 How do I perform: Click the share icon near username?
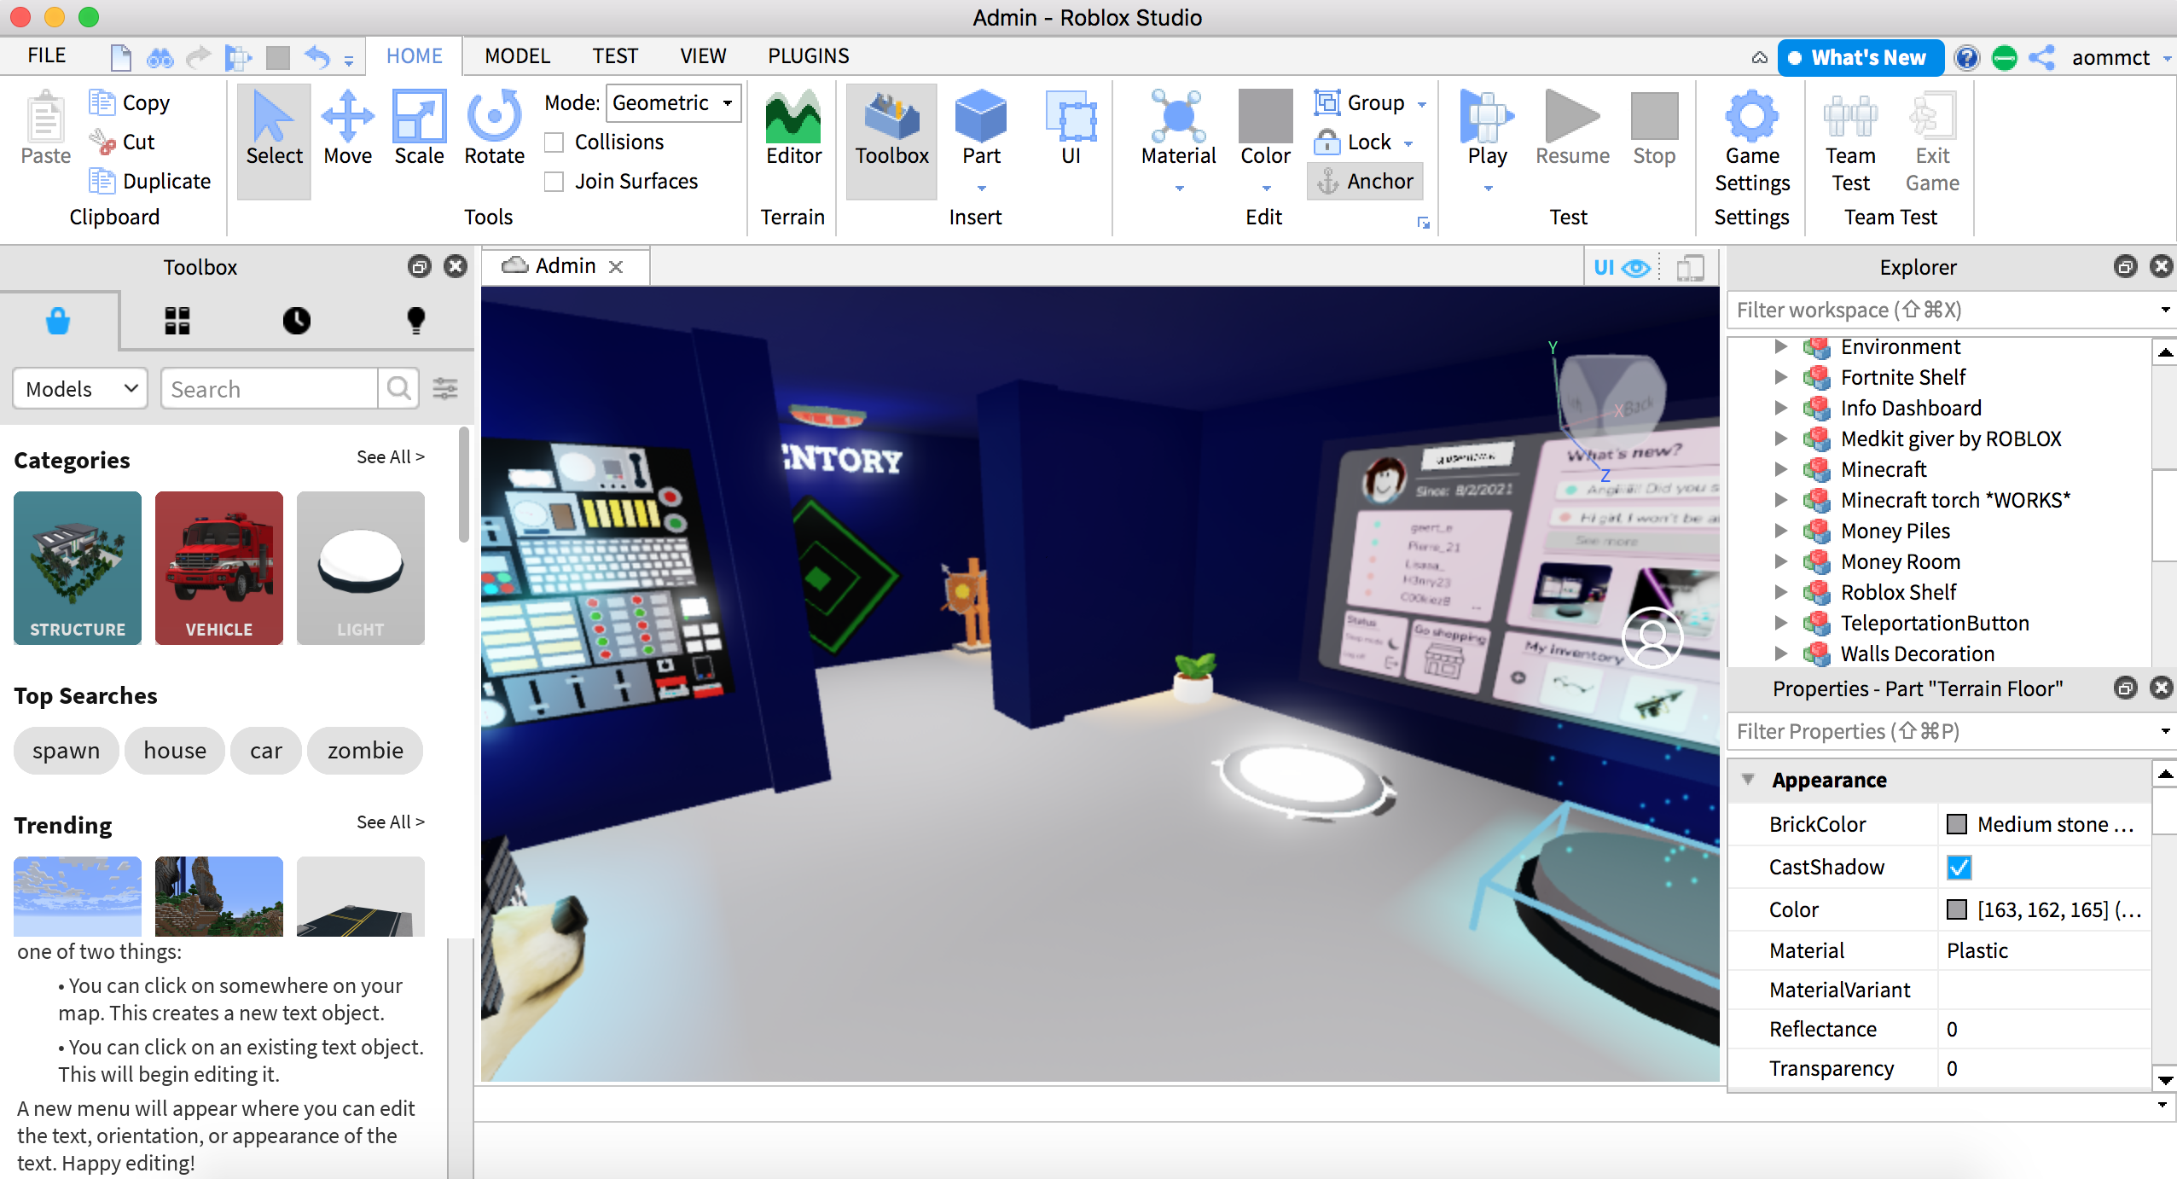point(2042,57)
